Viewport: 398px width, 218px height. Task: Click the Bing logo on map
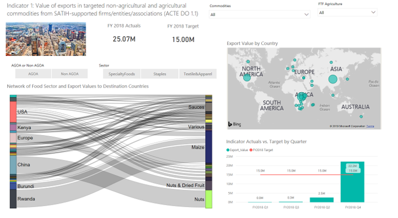[234, 124]
